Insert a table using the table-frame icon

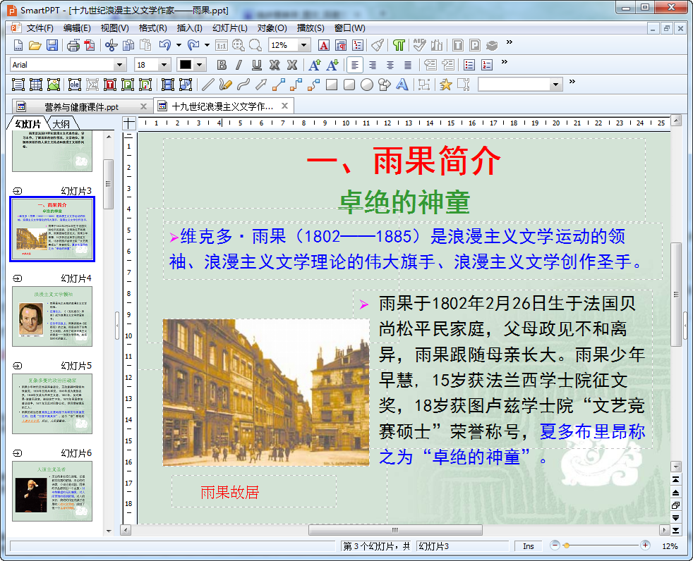[x=36, y=85]
